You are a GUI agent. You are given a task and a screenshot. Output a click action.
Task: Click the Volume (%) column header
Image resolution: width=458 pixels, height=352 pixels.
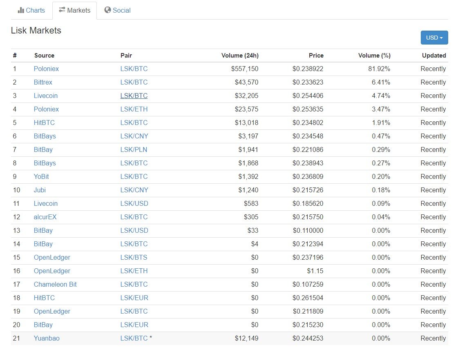tap(374, 56)
